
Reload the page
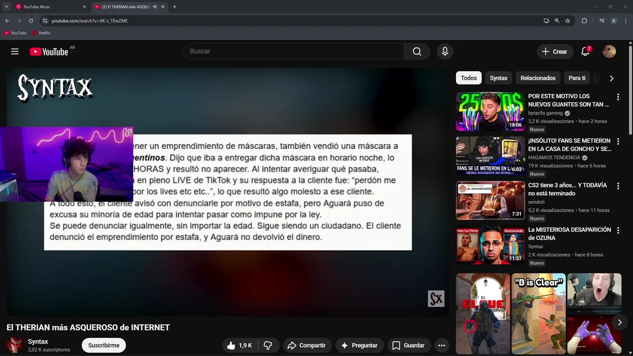tap(31, 21)
